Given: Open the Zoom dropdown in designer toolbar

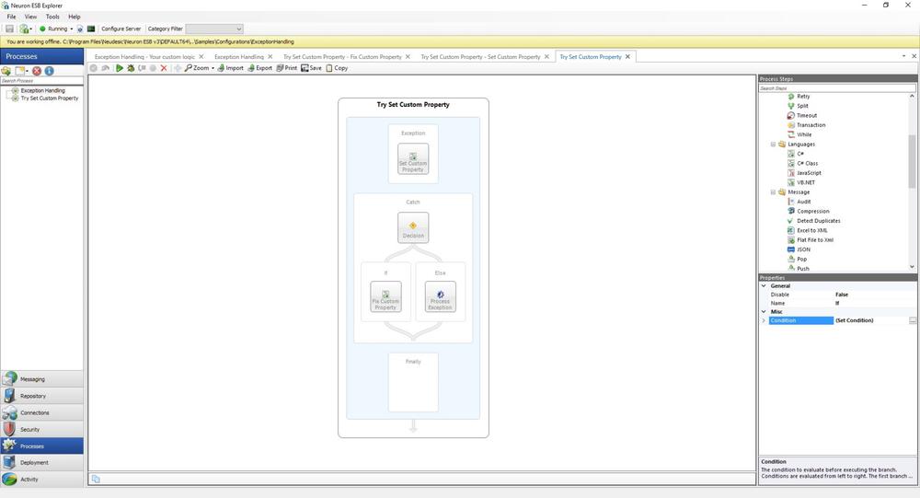Looking at the screenshot, I should [200, 68].
